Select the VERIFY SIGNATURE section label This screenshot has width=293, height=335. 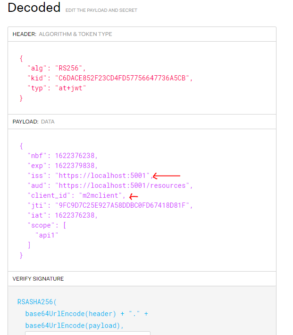click(x=38, y=279)
